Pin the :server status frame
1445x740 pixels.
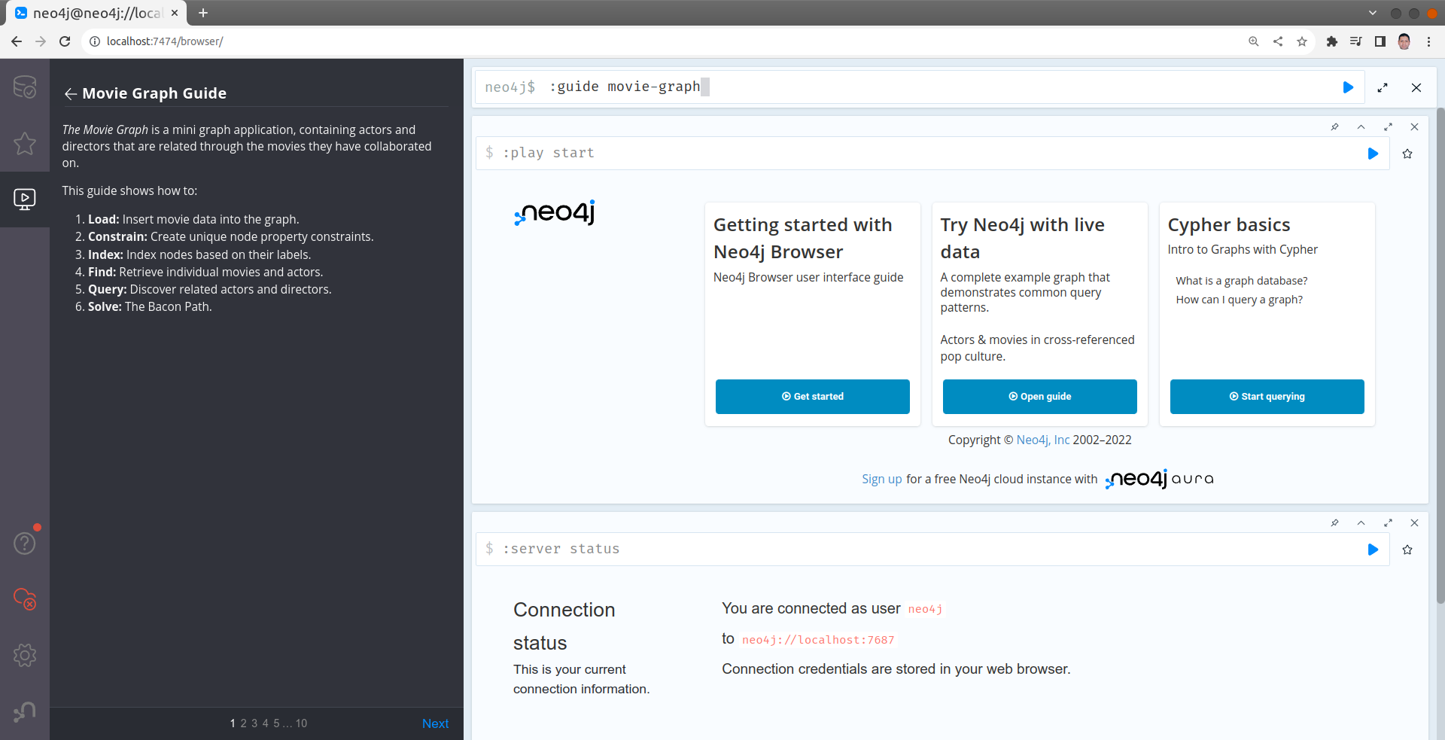point(1334,522)
